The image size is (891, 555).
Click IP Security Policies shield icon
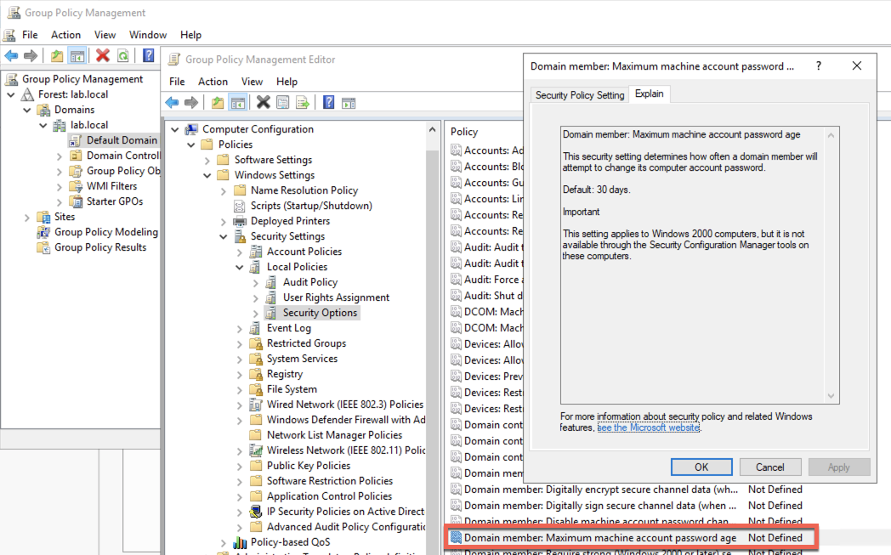pos(256,512)
